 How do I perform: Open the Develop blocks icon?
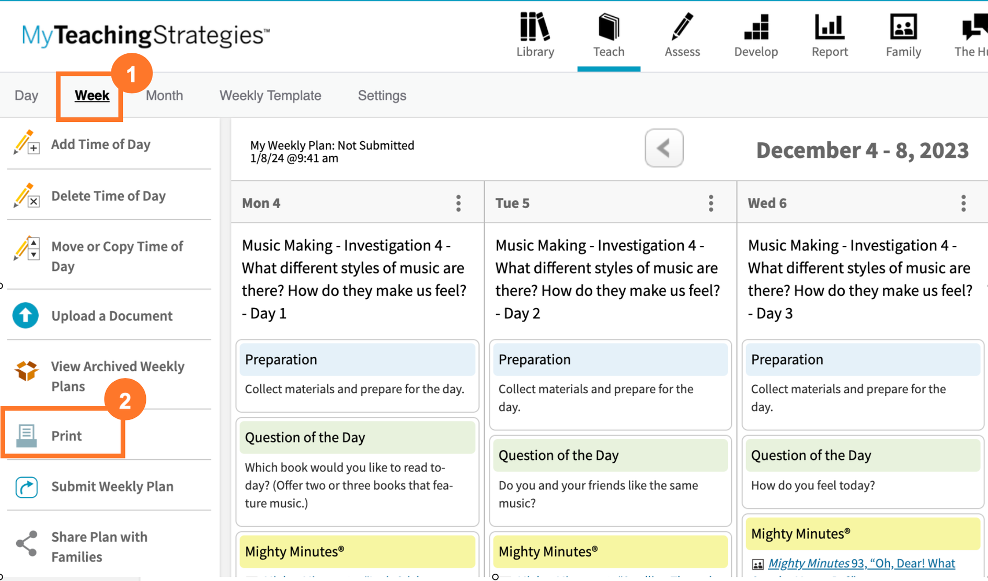tap(756, 27)
